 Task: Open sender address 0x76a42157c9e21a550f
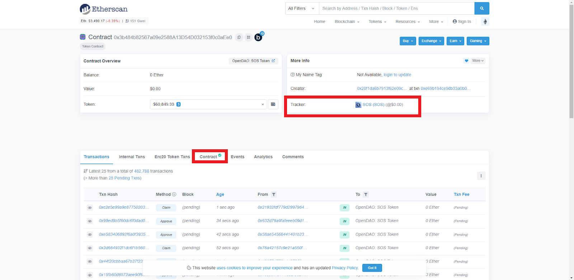point(282,248)
